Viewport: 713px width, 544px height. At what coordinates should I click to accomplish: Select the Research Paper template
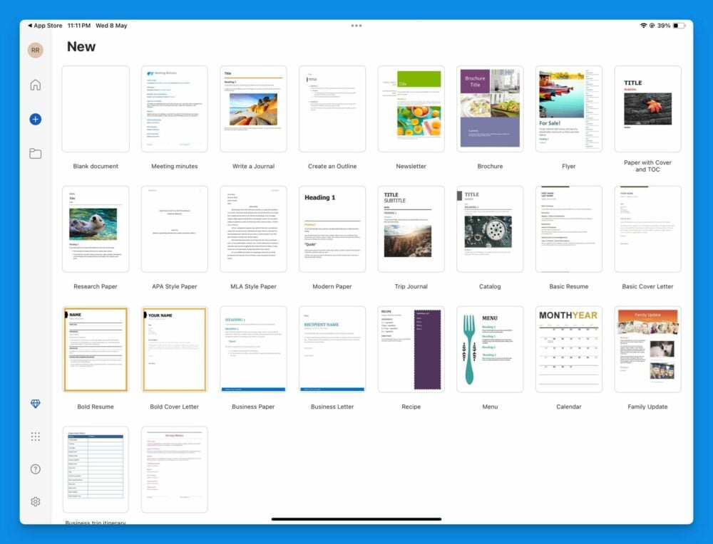[96, 229]
